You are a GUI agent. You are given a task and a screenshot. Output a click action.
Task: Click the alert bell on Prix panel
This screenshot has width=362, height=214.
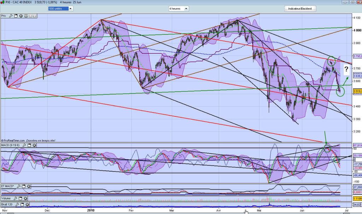[26, 16]
